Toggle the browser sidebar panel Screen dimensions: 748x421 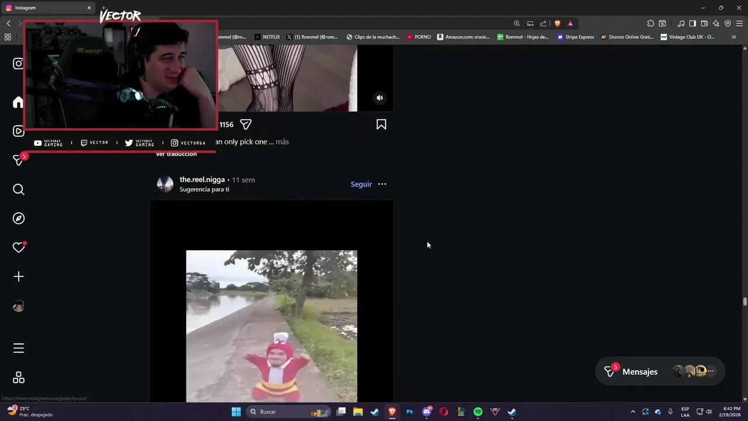pos(692,23)
